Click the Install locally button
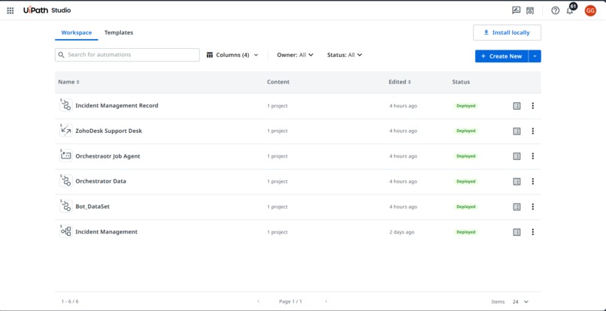Image resolution: width=606 pixels, height=311 pixels. (x=507, y=32)
